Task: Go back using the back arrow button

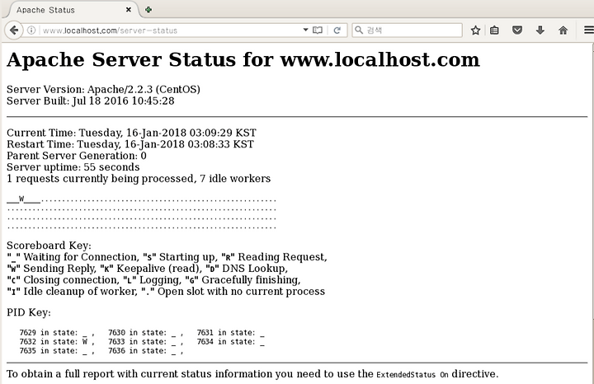Action: tap(14, 30)
